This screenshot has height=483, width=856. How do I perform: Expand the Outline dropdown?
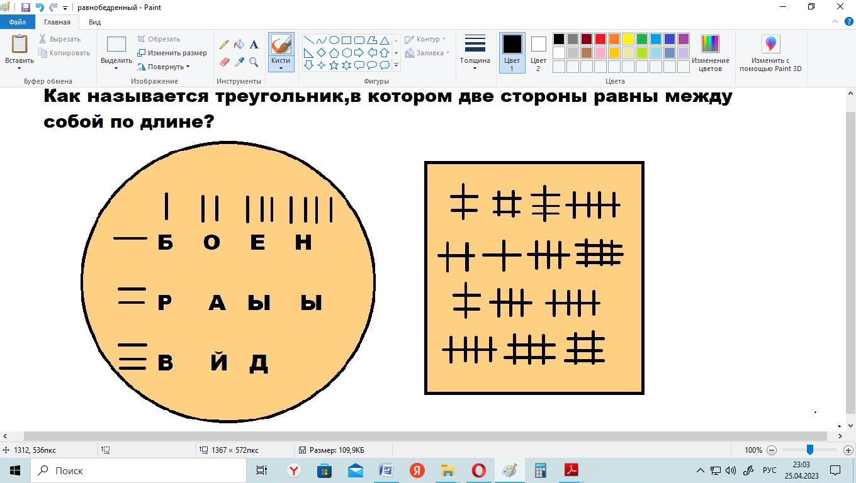(x=425, y=39)
